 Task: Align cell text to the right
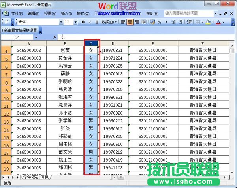click(x=137, y=22)
